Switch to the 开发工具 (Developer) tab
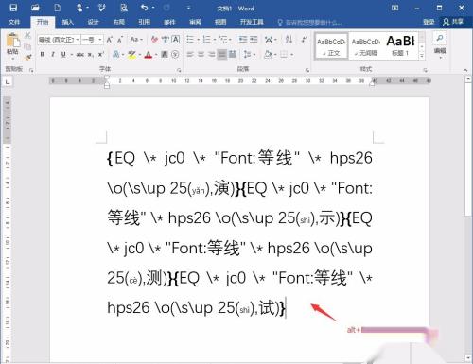Screen dimensions: 473x364 (252, 22)
